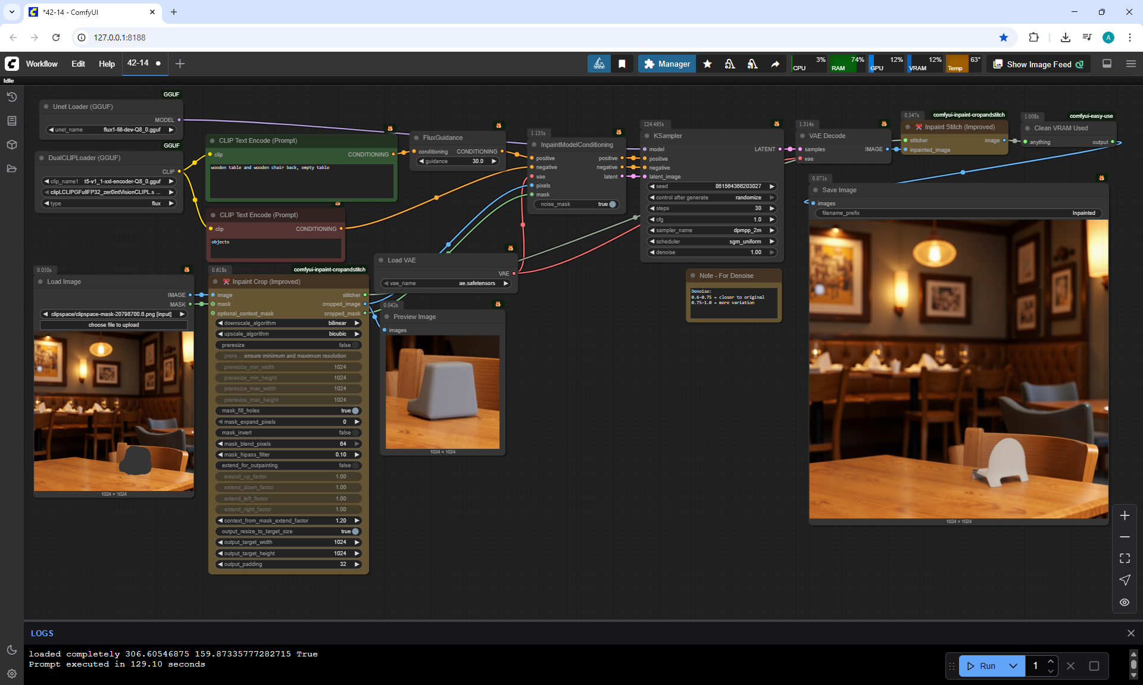The image size is (1143, 685).
Task: Open the sampler_name dpmpp_2m selector
Action: (712, 230)
